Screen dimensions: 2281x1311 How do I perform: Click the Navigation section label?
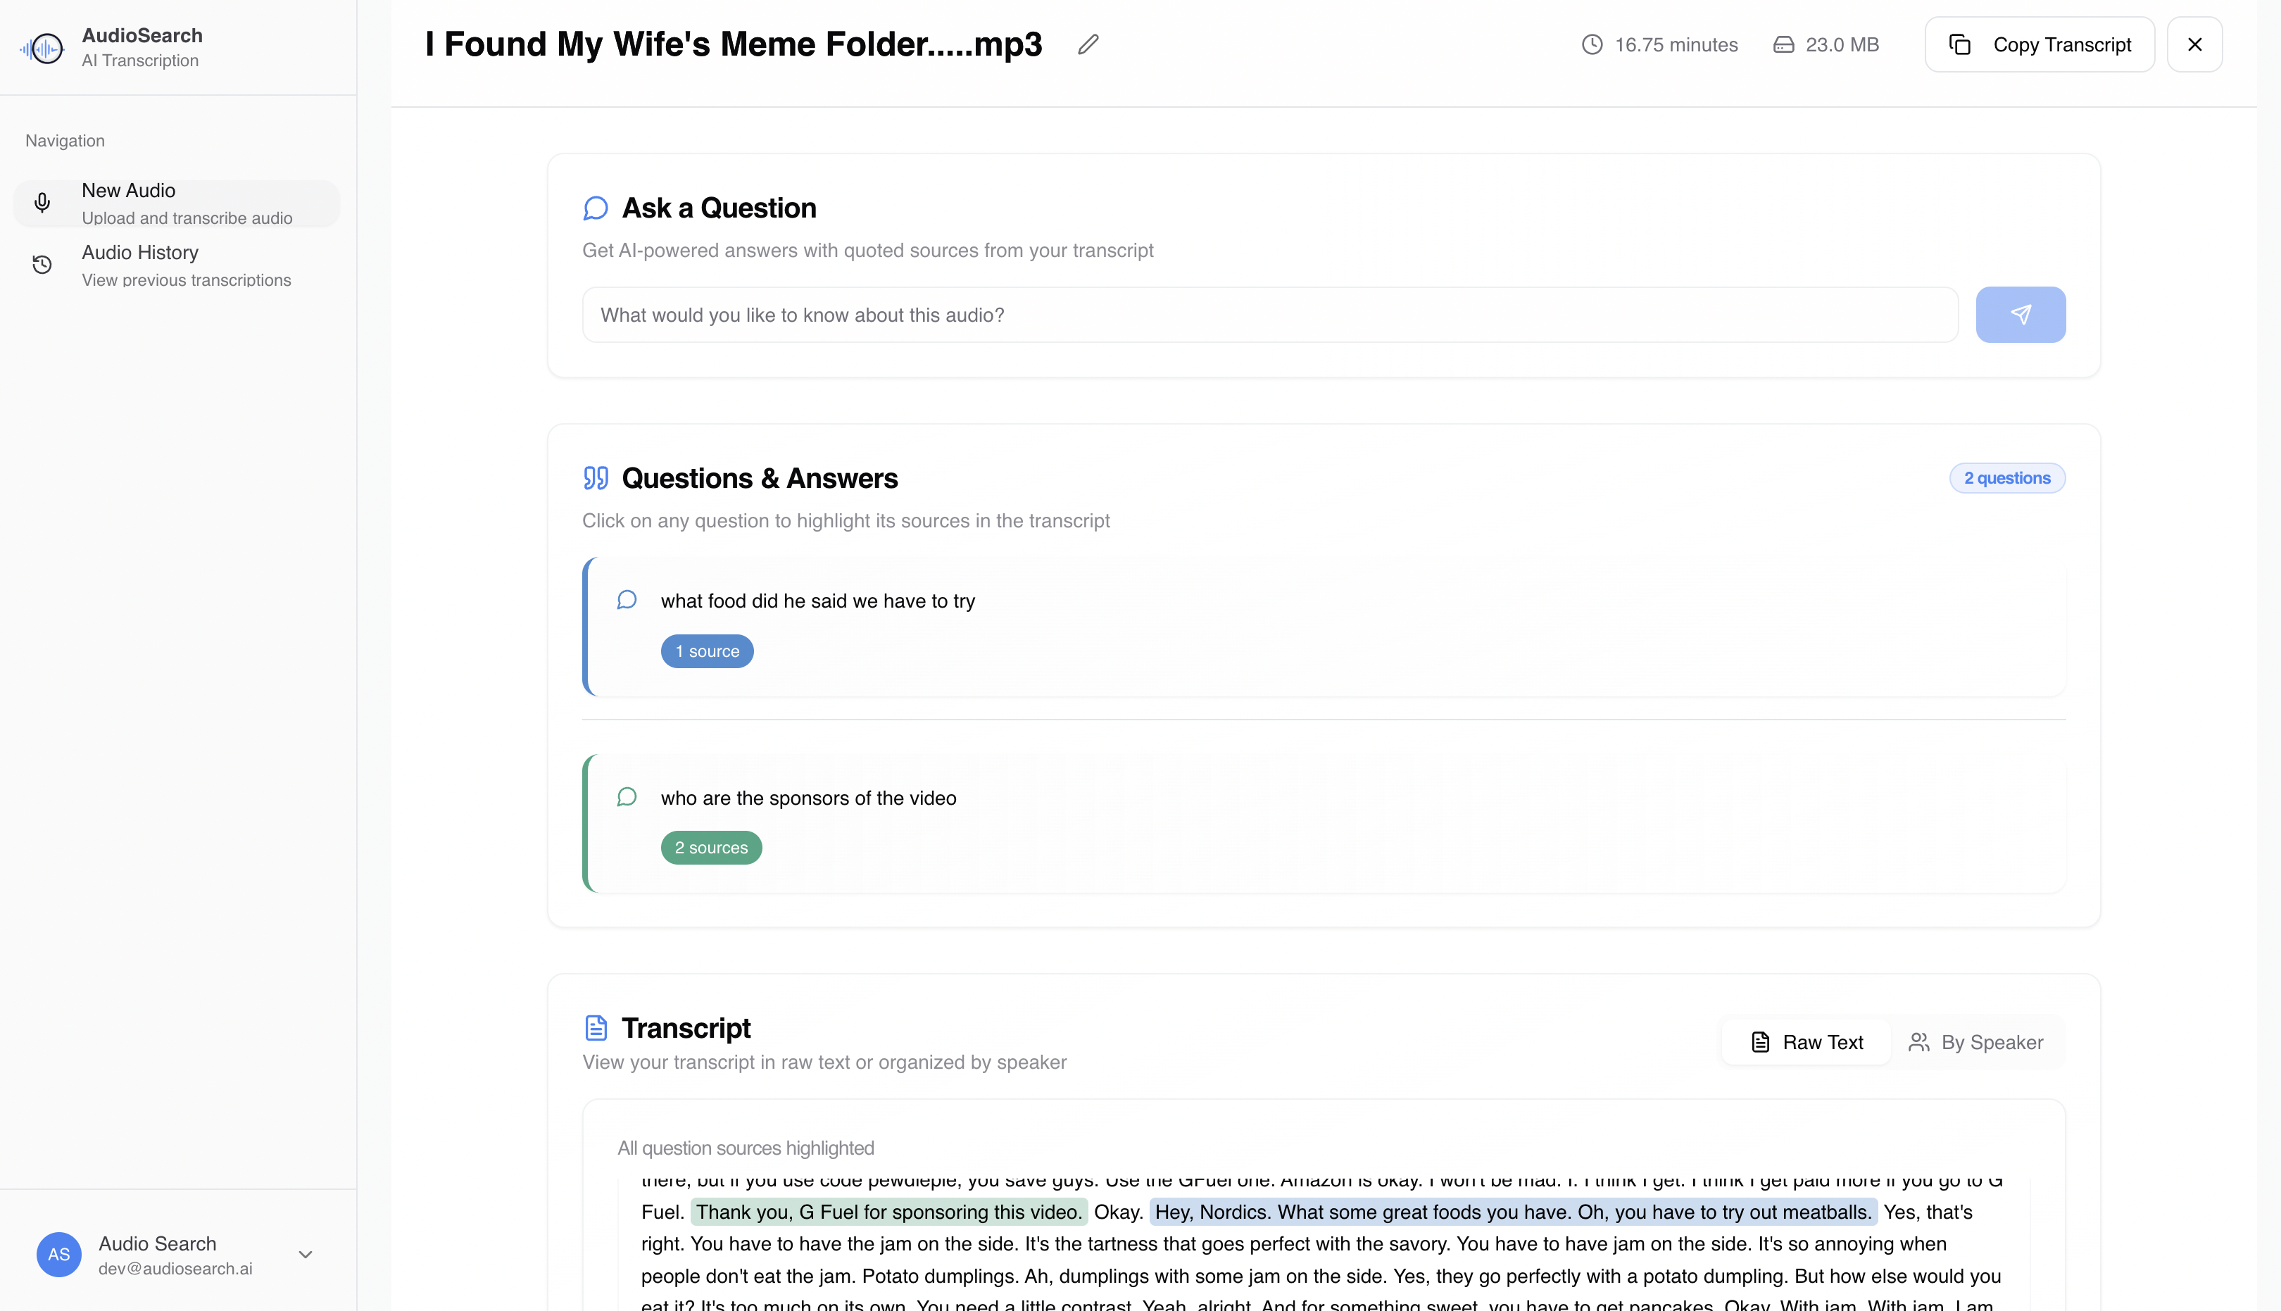click(65, 141)
